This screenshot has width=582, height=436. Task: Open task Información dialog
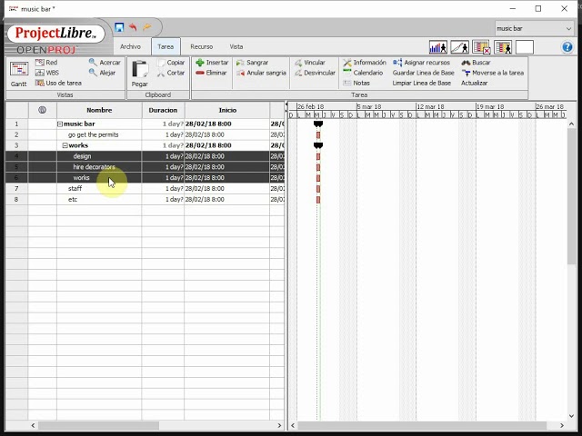pyautogui.click(x=365, y=63)
